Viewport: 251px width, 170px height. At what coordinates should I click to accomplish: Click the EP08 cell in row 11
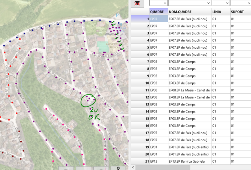159,90
